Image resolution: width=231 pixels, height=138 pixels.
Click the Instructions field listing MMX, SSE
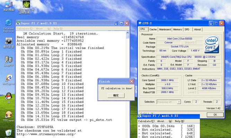(188, 69)
